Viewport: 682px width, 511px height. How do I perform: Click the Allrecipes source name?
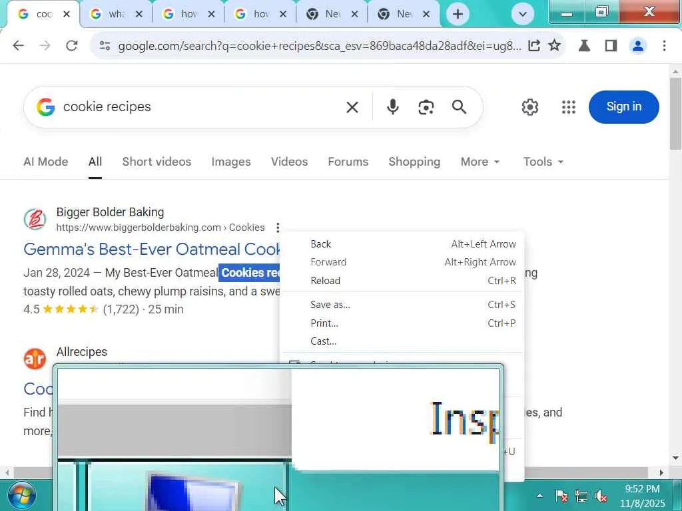click(x=82, y=351)
